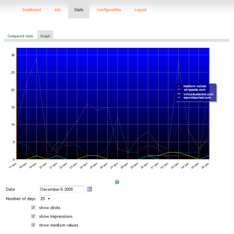Click the cyan wpunleashed.com legend marker

[x=179, y=98]
